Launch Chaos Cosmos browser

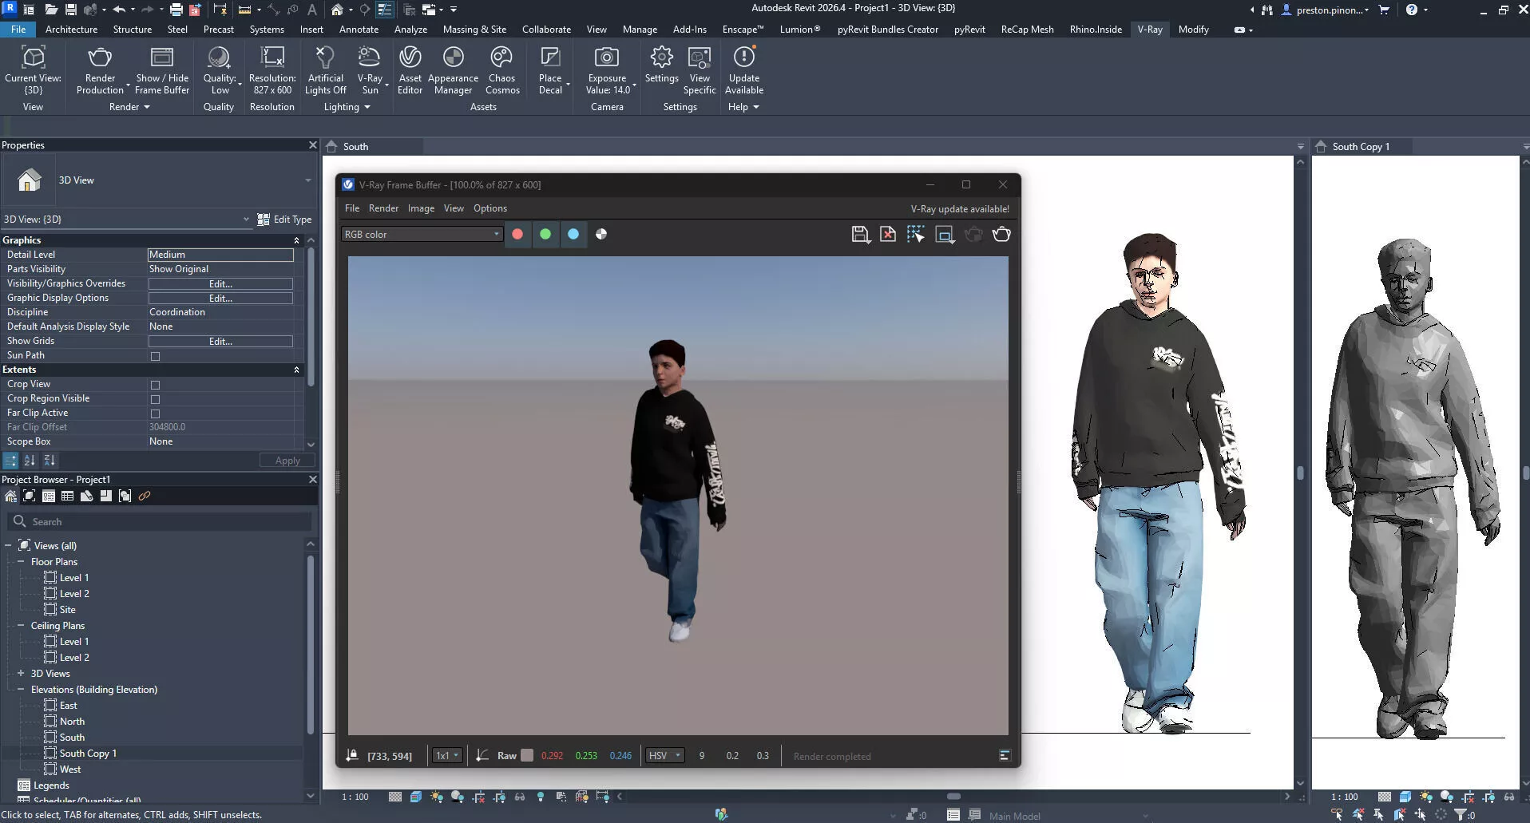pyautogui.click(x=501, y=58)
